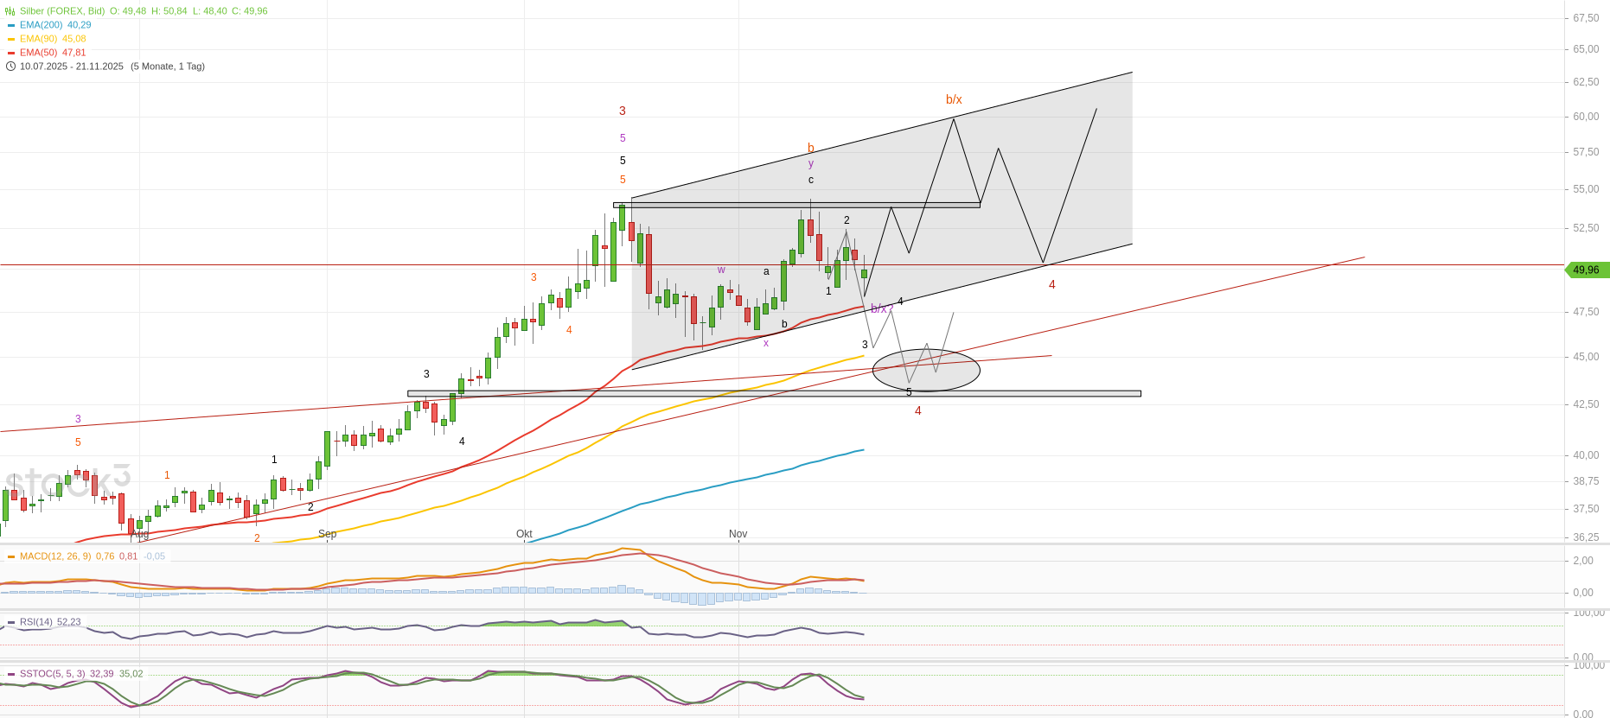This screenshot has width=1610, height=718.
Task: Click the orange MACD legend marker
Action: pyautogui.click(x=11, y=556)
